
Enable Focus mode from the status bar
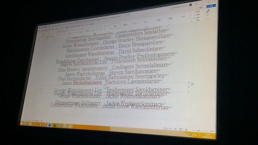(168, 128)
